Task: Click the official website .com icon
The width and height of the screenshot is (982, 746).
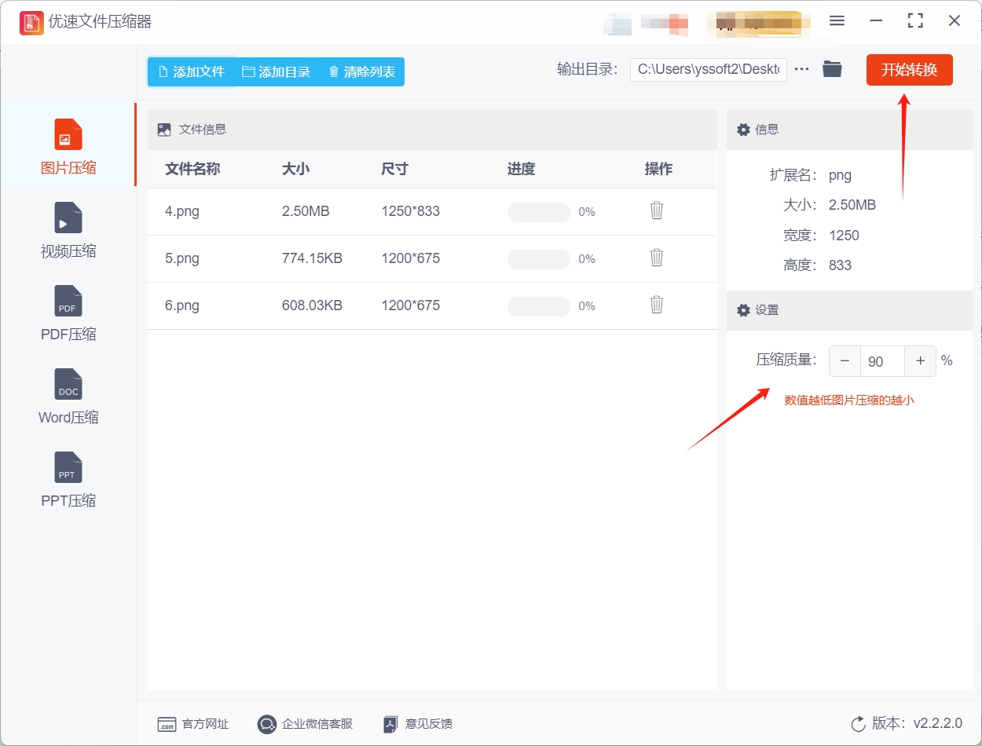Action: [167, 725]
